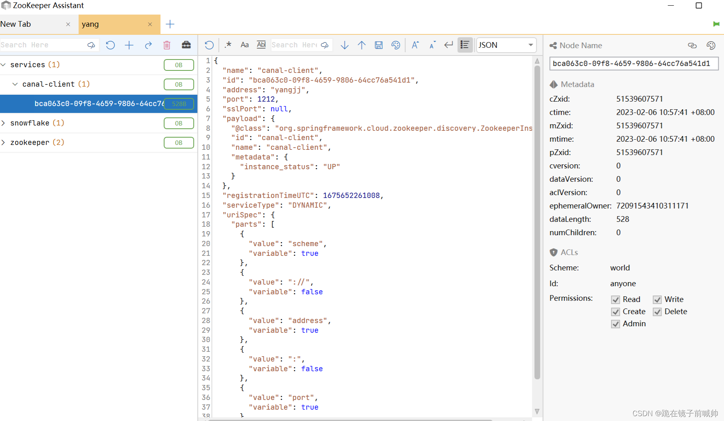Click the 0B badge for canal-client
The image size is (724, 421).
point(179,84)
